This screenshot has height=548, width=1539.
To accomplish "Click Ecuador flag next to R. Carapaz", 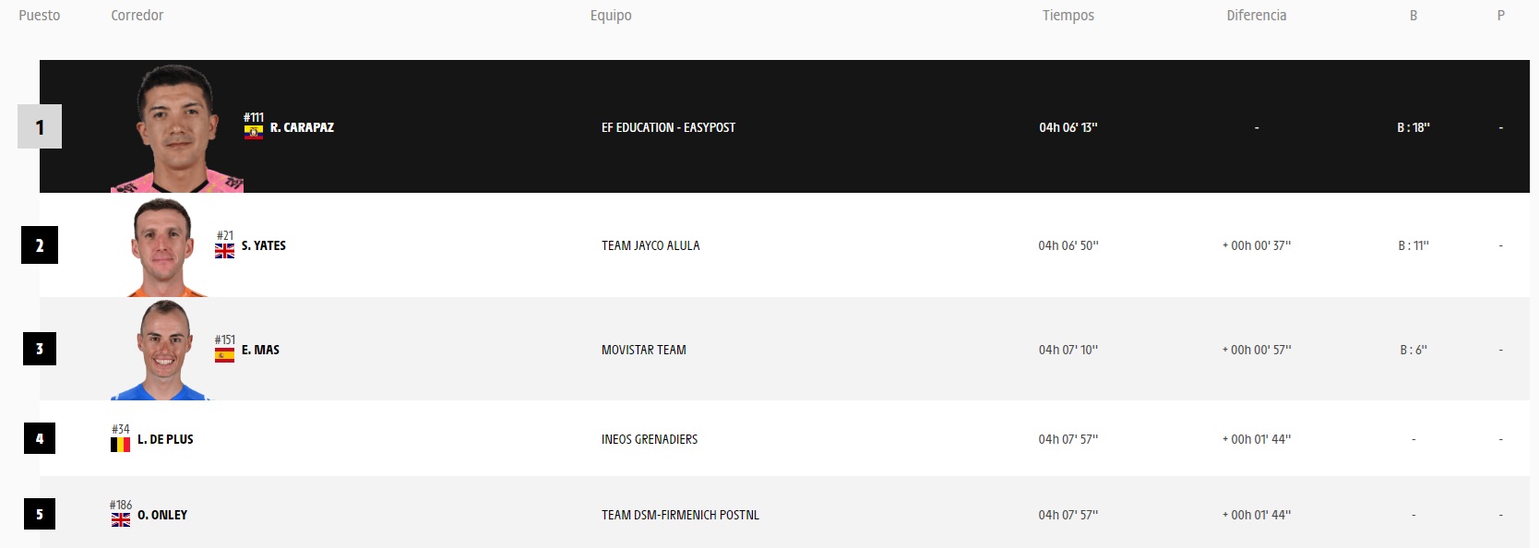I will 254,132.
